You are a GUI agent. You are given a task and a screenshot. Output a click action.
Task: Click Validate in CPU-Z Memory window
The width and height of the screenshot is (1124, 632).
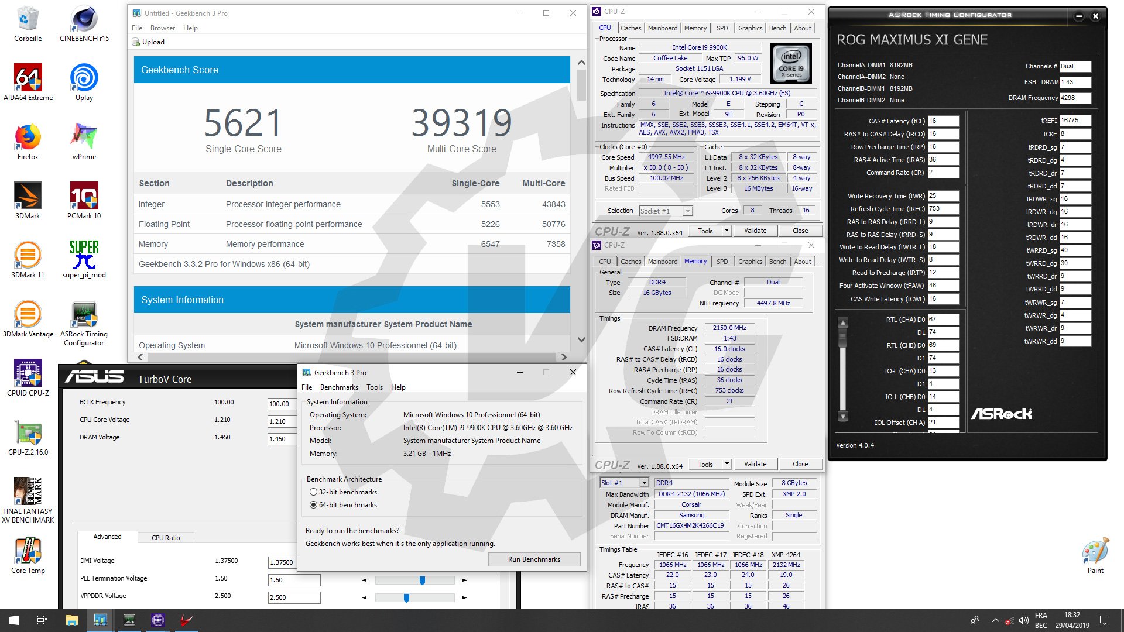pos(755,464)
